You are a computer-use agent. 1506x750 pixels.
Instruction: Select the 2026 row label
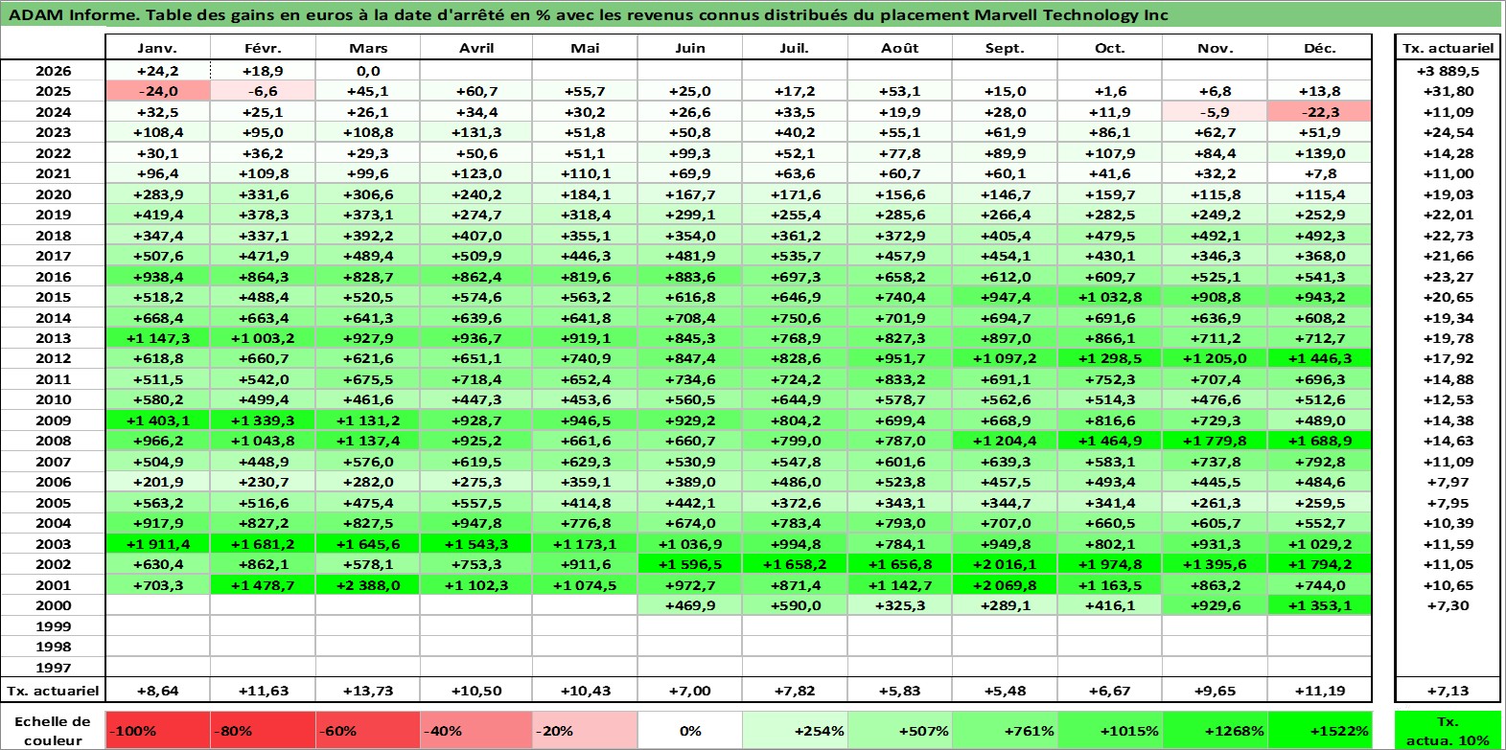pyautogui.click(x=53, y=71)
